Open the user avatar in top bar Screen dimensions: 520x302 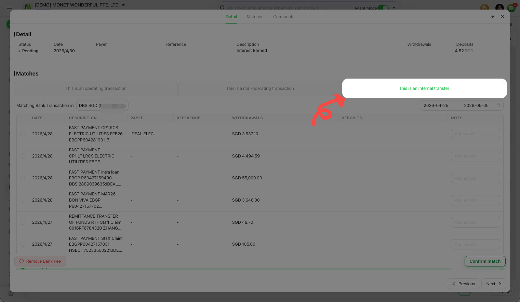(x=499, y=7)
